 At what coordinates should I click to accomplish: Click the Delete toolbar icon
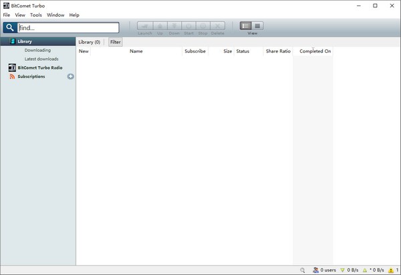(x=217, y=27)
